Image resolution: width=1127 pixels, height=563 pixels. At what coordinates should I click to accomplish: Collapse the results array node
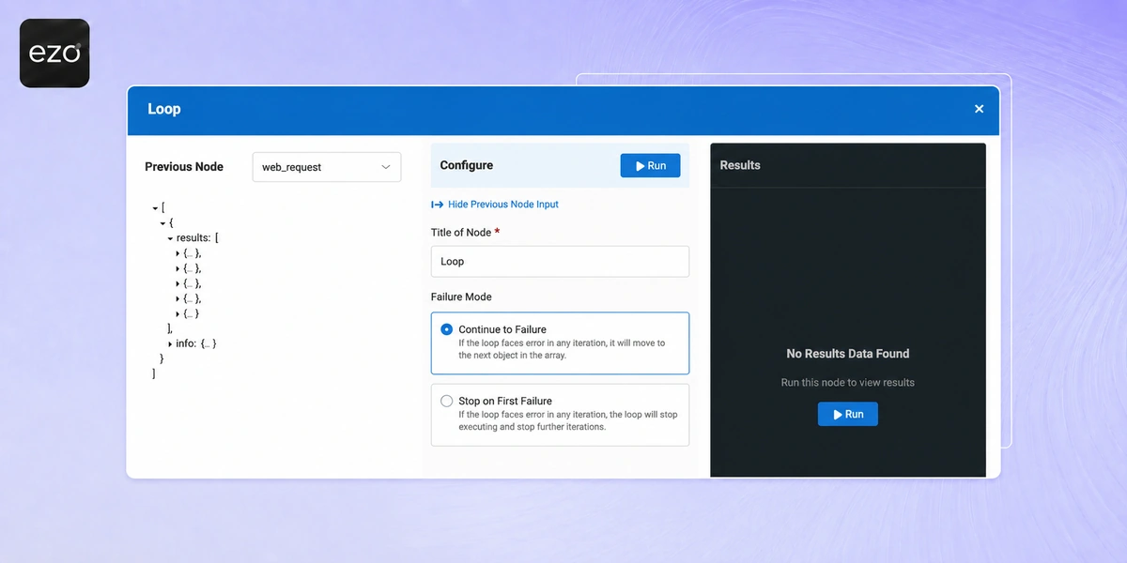170,238
